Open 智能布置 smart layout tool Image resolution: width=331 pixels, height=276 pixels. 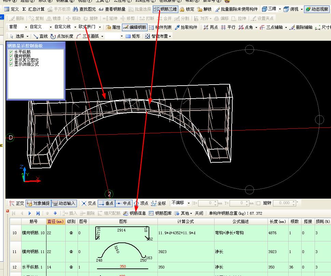tap(158, 36)
